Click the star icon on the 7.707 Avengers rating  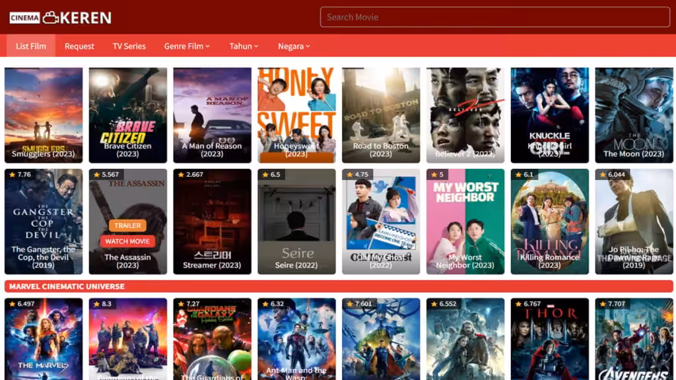click(x=604, y=305)
